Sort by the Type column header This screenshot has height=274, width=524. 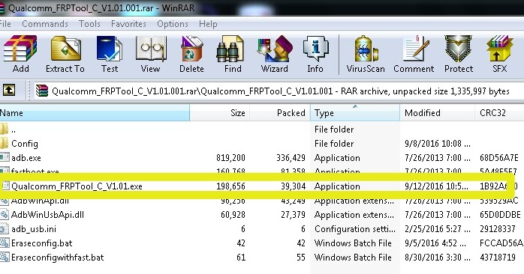(x=355, y=112)
